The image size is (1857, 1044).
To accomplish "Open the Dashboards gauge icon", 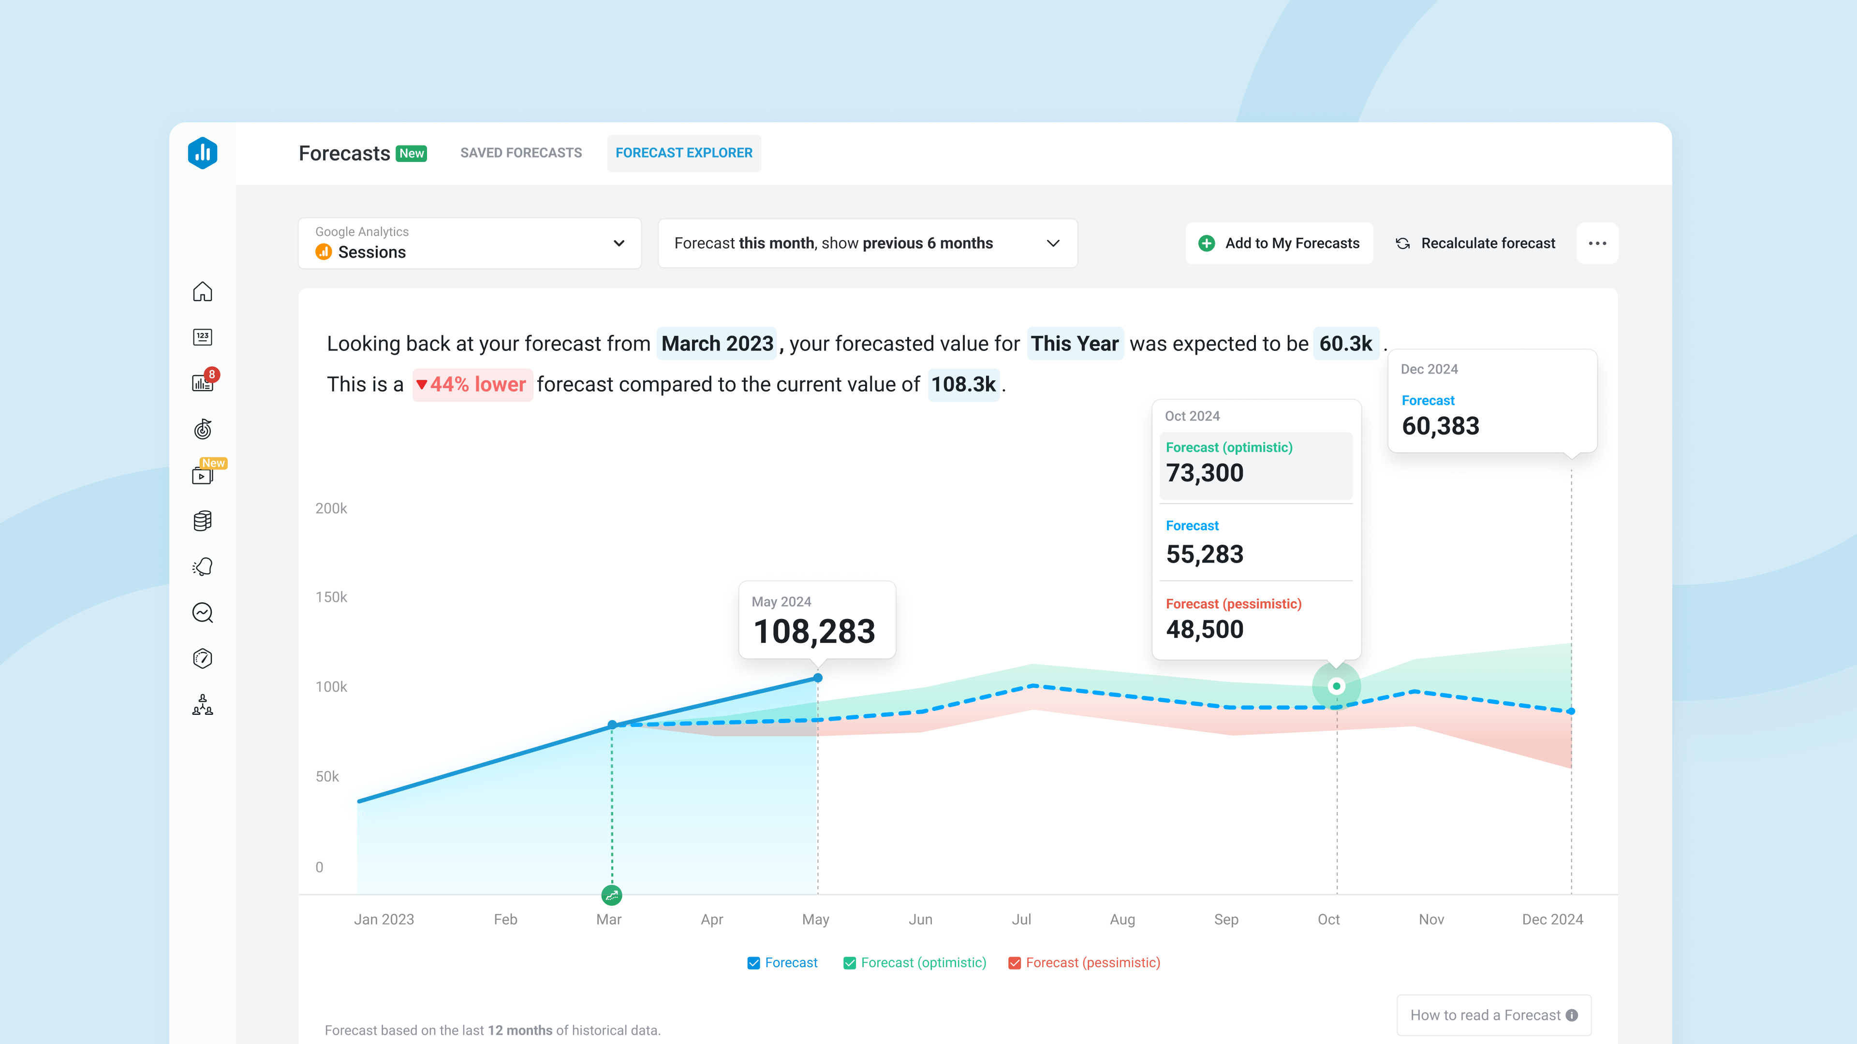I will (x=203, y=658).
